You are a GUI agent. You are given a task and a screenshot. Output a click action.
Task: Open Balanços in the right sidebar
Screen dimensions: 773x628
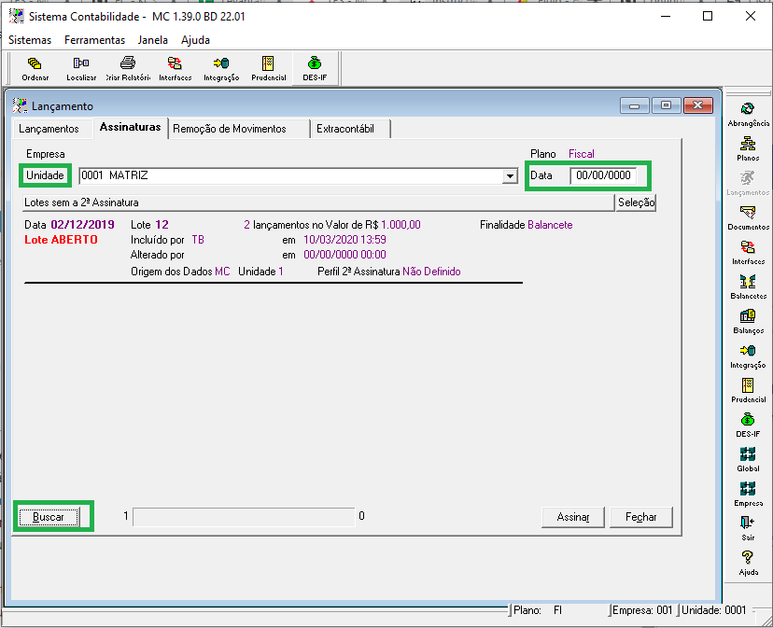coord(748,321)
